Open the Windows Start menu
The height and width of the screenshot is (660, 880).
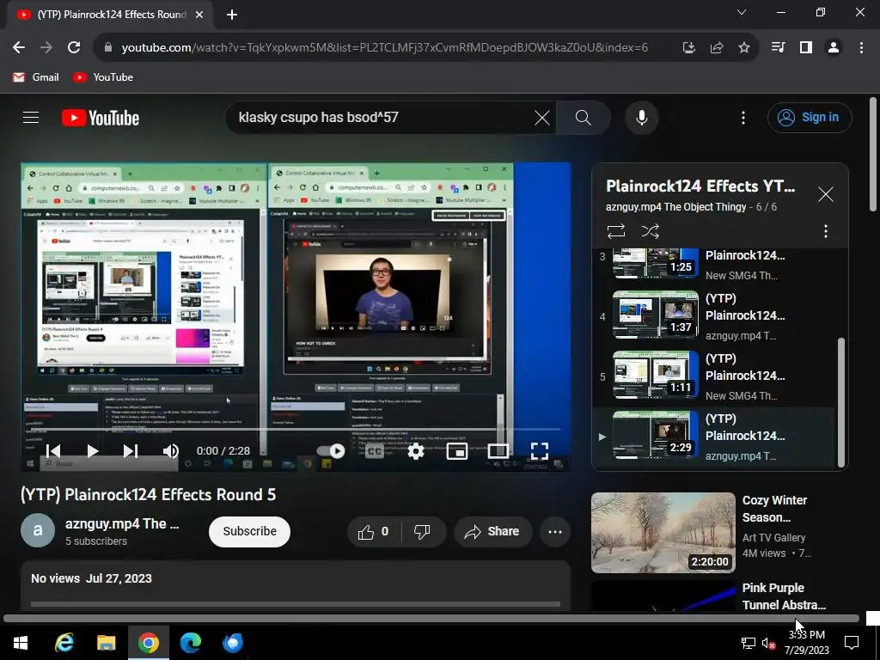click(21, 643)
